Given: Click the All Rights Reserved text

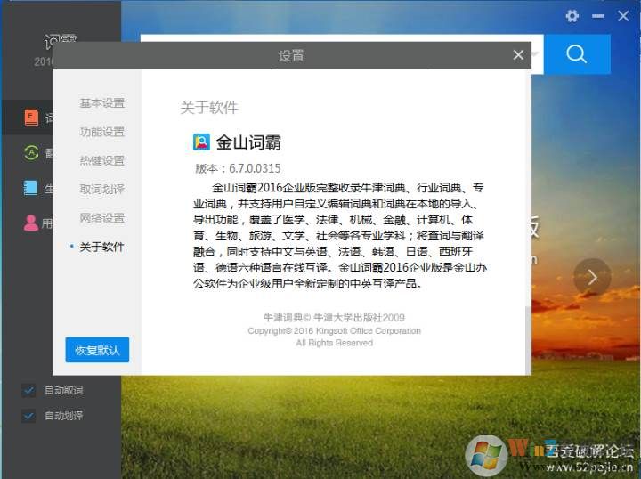Looking at the screenshot, I should click(x=334, y=343).
